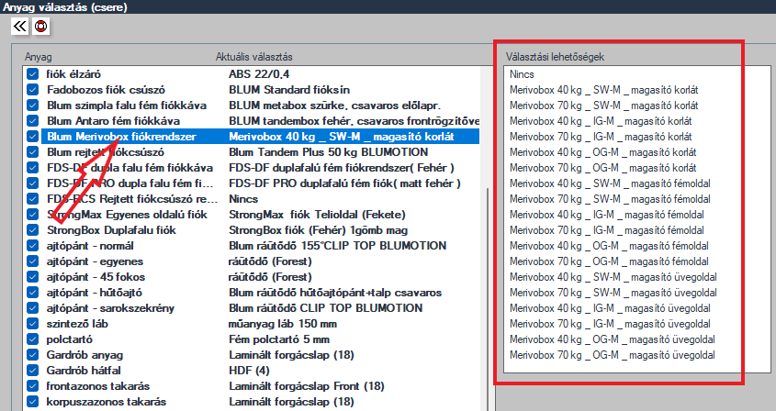Choose Merivobox 40 kg _ SW-M _ magasító korlát option
The height and width of the screenshot is (411, 776).
[603, 90]
